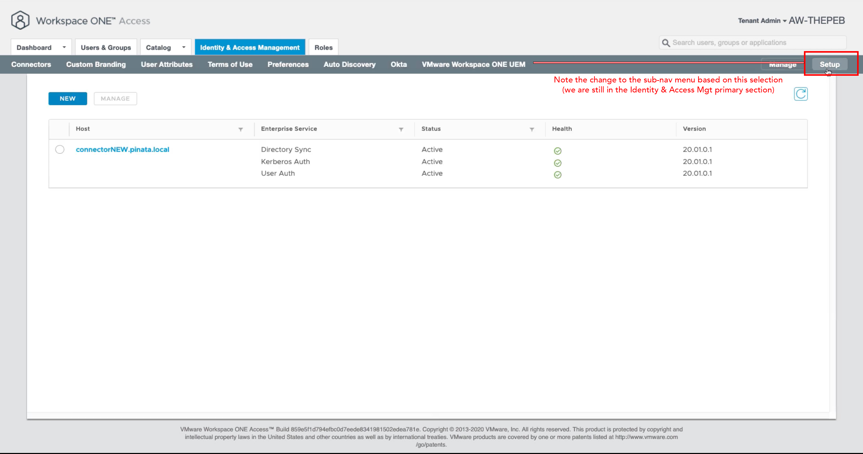Click the search magnifier icon
The image size is (863, 454).
[x=666, y=43]
